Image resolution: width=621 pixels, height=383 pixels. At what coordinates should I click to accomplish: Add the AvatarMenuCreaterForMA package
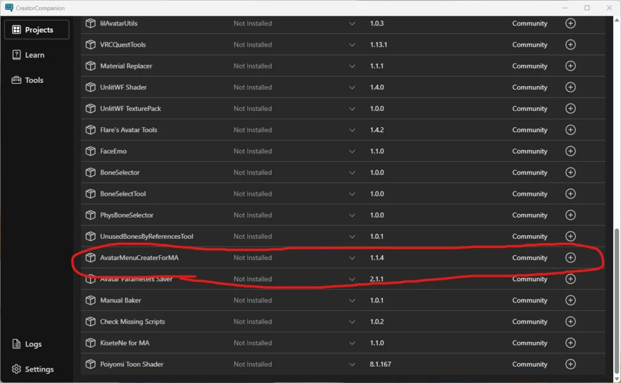tap(570, 258)
